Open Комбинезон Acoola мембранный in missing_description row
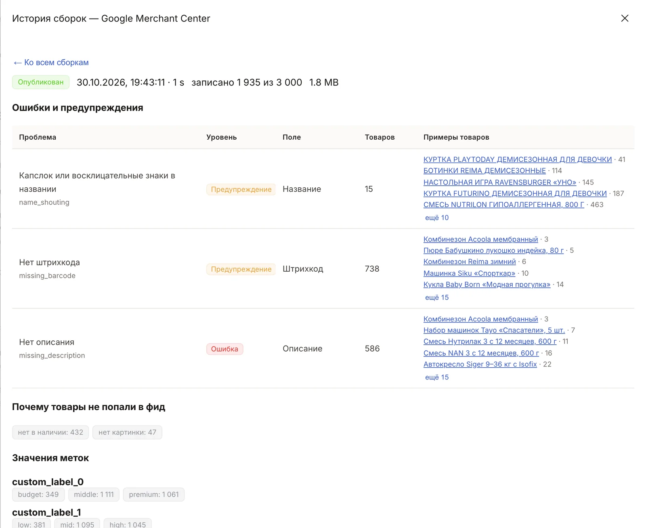The width and height of the screenshot is (646, 528). coord(481,319)
